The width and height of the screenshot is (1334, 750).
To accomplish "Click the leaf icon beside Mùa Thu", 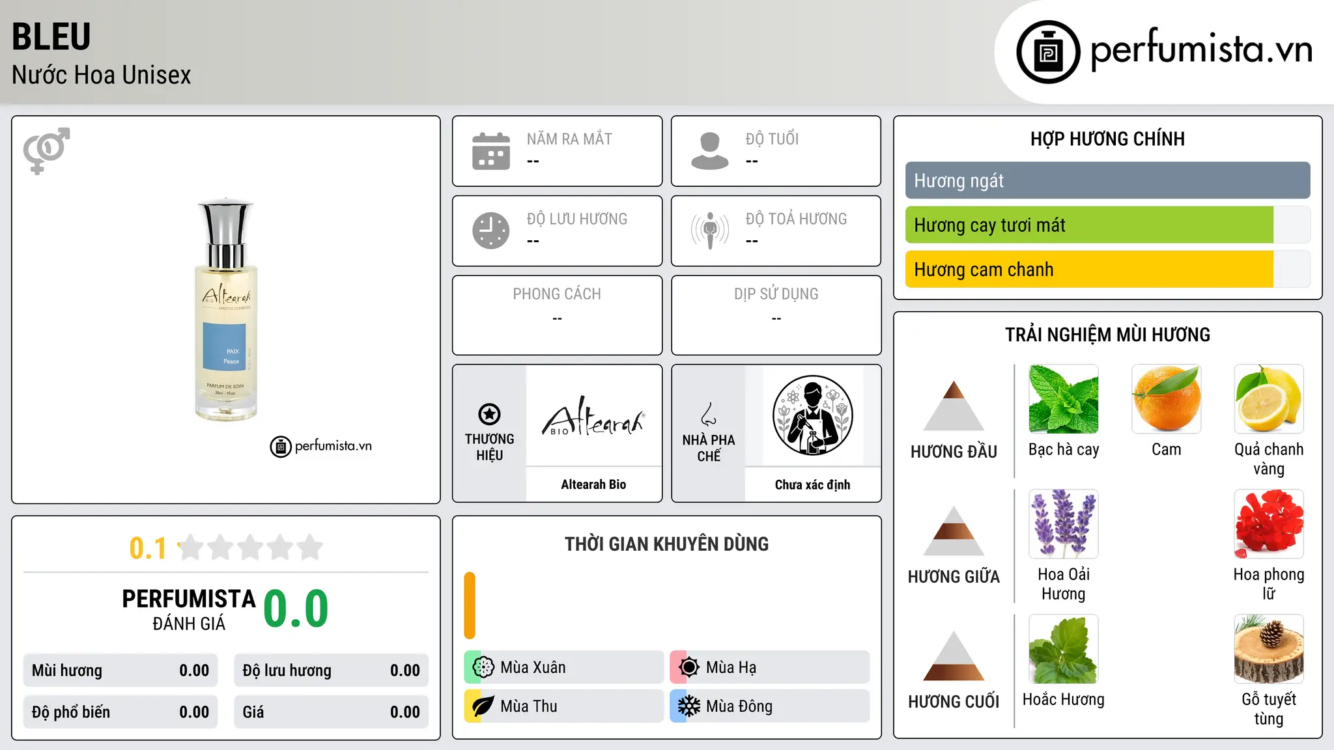I will (x=483, y=706).
